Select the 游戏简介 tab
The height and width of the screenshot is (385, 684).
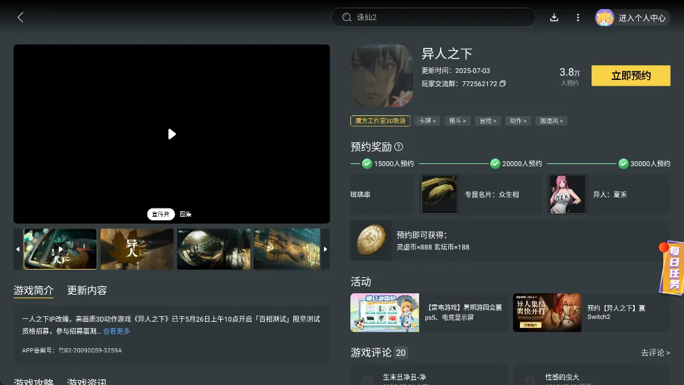tap(33, 290)
